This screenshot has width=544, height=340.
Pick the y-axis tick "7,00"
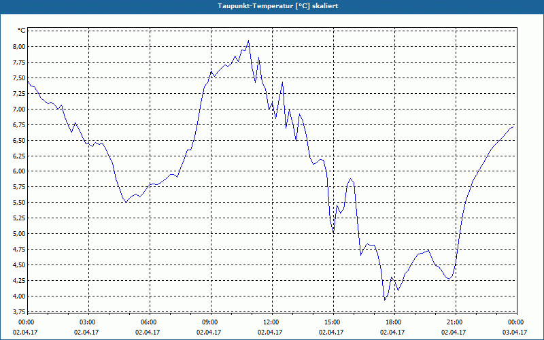[x=19, y=109]
